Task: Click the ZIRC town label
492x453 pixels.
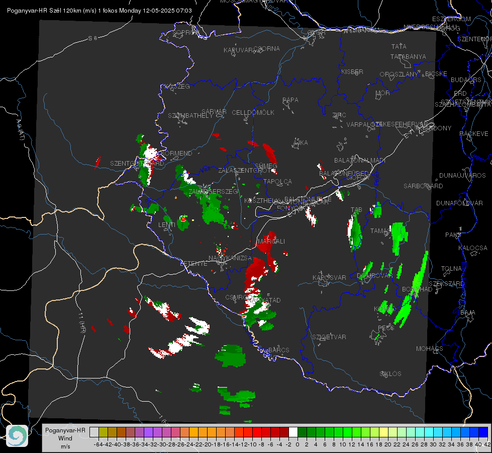Action: tap(339, 115)
